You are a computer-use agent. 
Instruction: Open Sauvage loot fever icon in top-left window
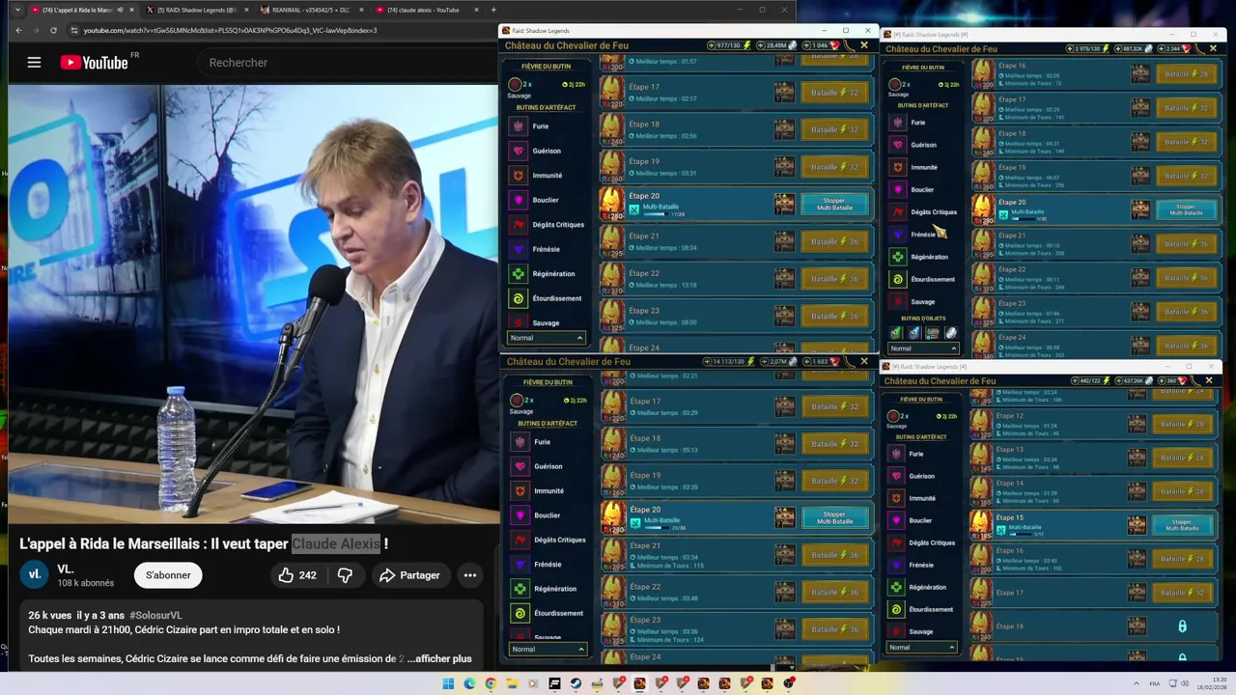515,85
